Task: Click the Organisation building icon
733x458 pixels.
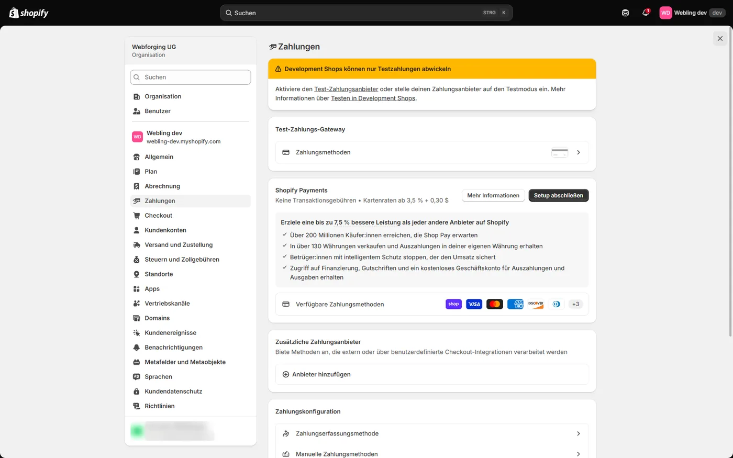Action: click(x=137, y=96)
